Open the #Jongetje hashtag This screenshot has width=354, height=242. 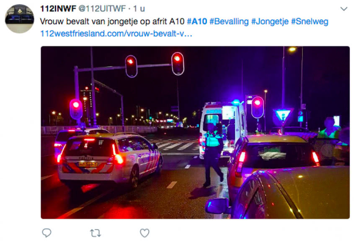pyautogui.click(x=270, y=21)
